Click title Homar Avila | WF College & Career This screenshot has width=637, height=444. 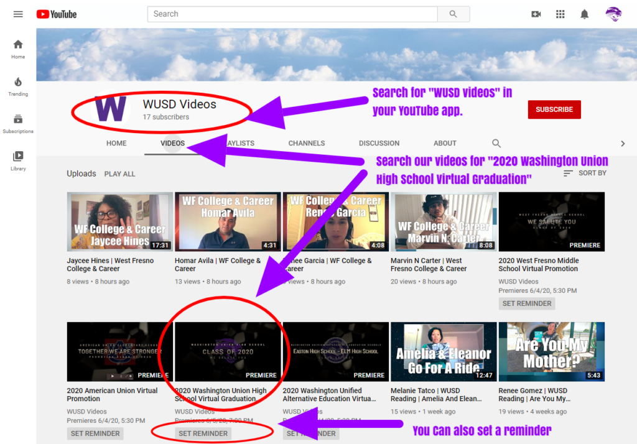coord(218,264)
